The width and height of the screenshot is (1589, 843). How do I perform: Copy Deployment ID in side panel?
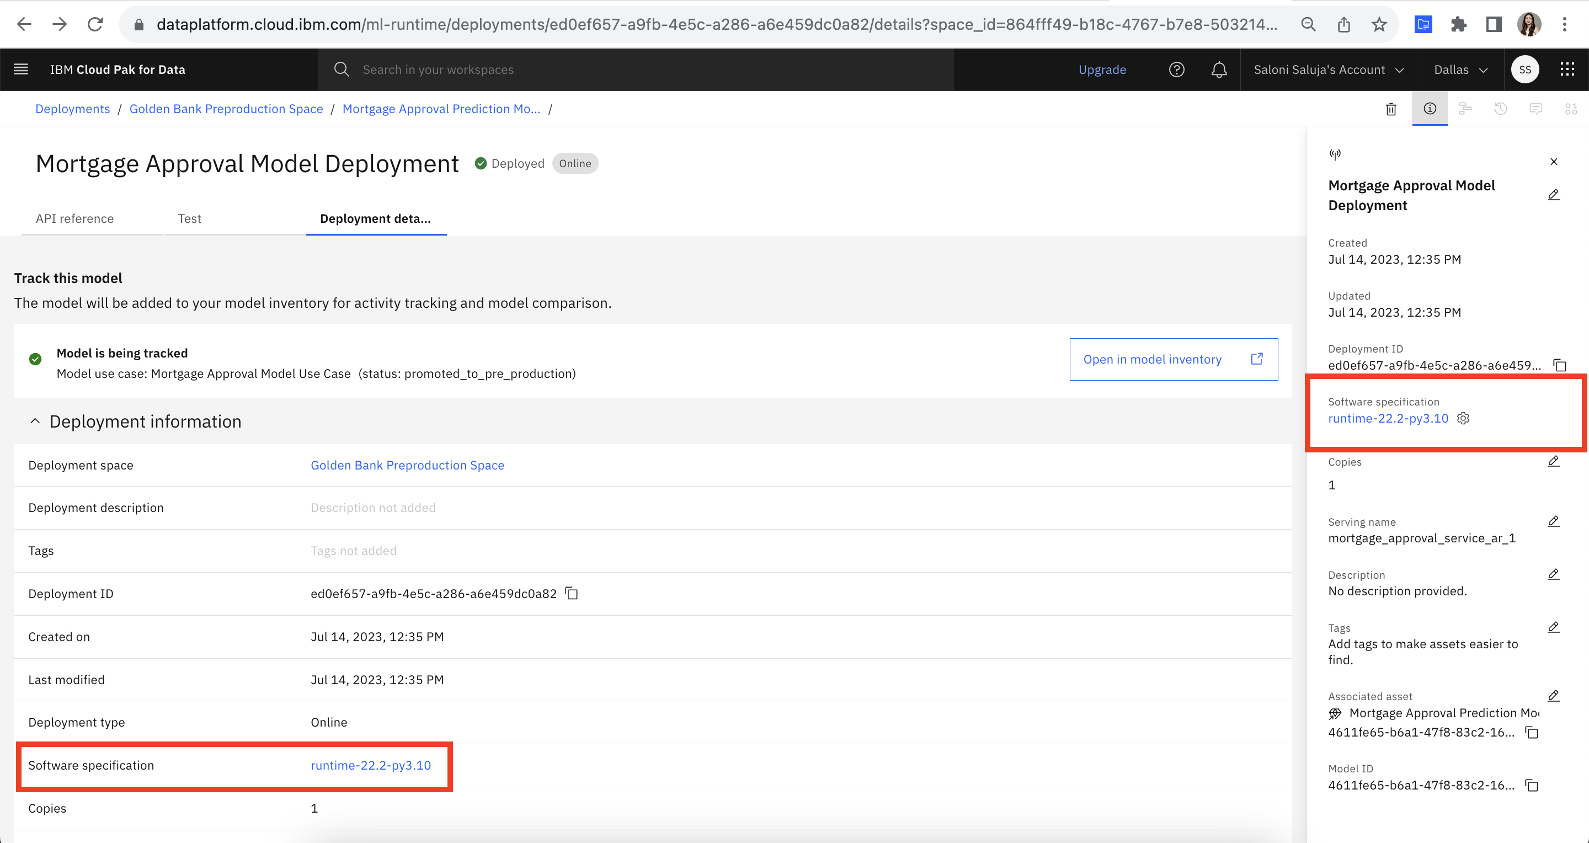click(1560, 365)
